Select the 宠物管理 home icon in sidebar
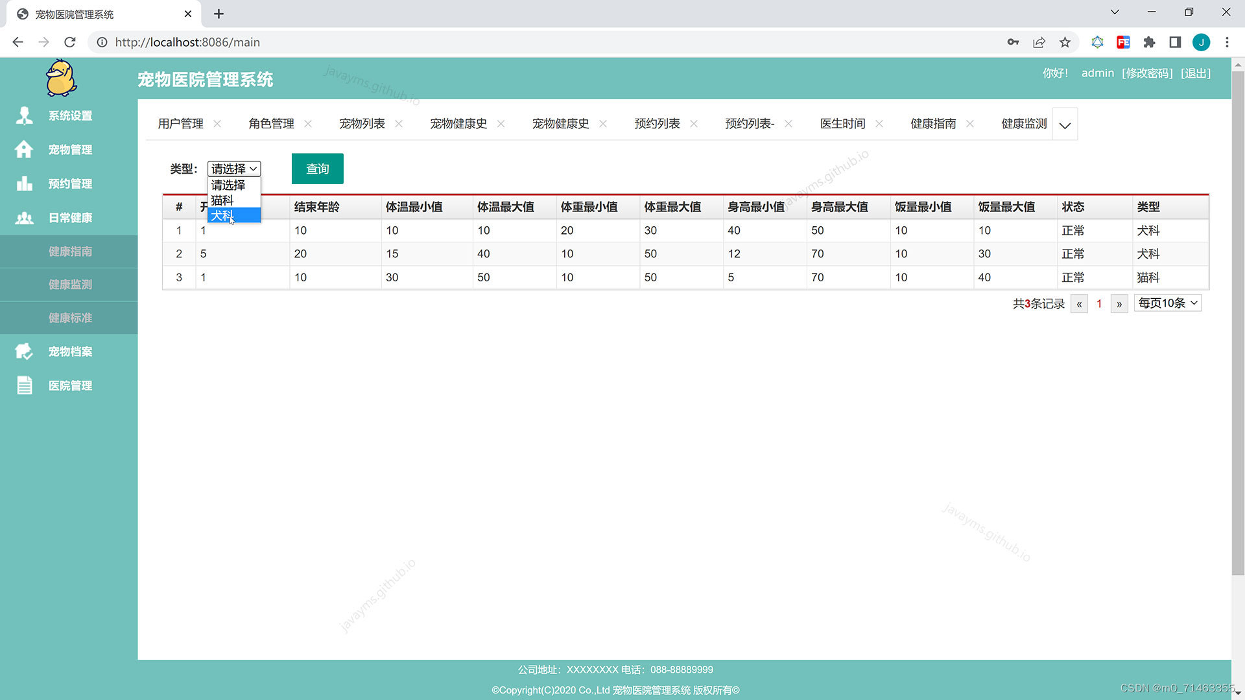The width and height of the screenshot is (1245, 700). click(x=24, y=149)
